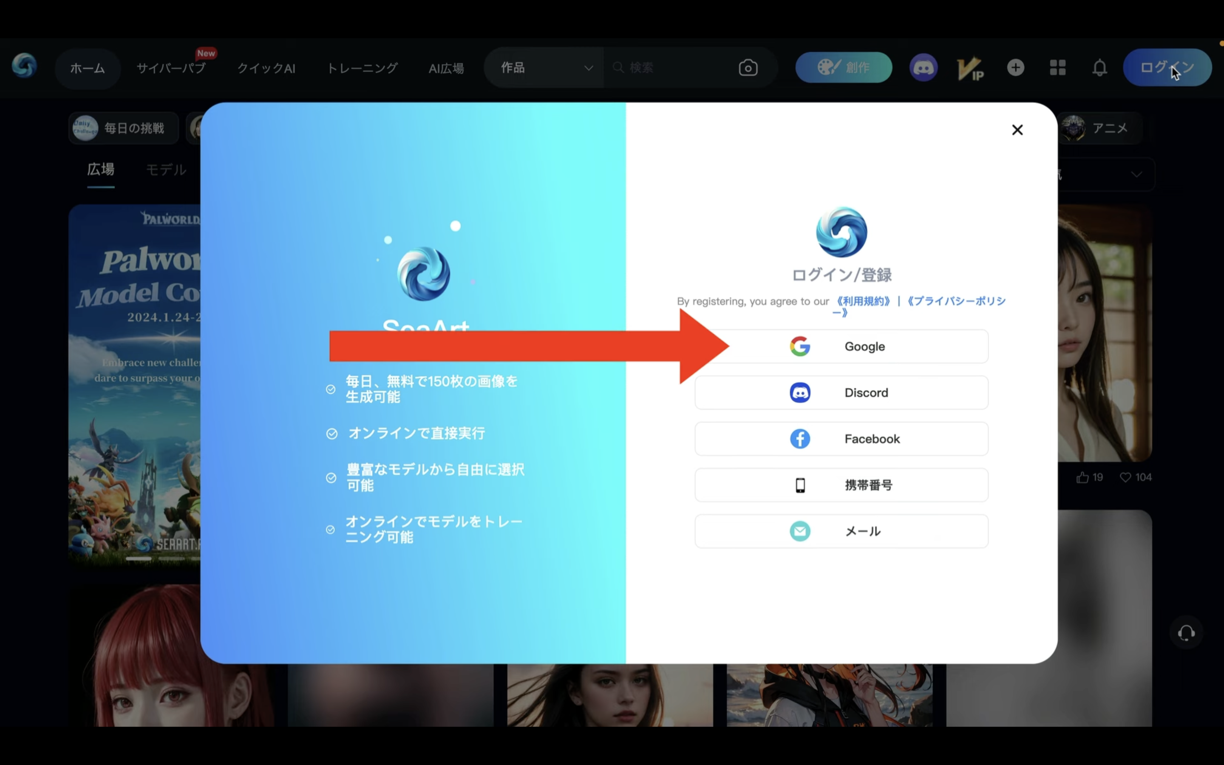This screenshot has width=1224, height=765.
Task: Click the heart icon showing 104
Action: tap(1125, 477)
